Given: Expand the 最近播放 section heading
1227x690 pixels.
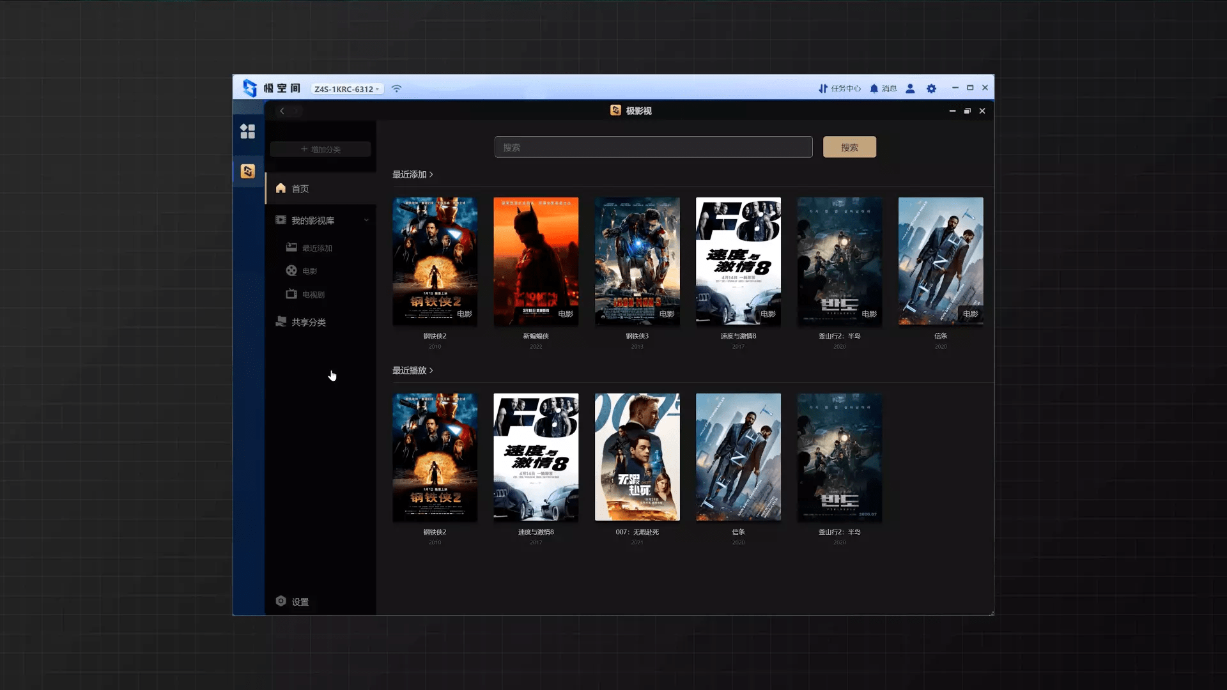Looking at the screenshot, I should [x=413, y=371].
